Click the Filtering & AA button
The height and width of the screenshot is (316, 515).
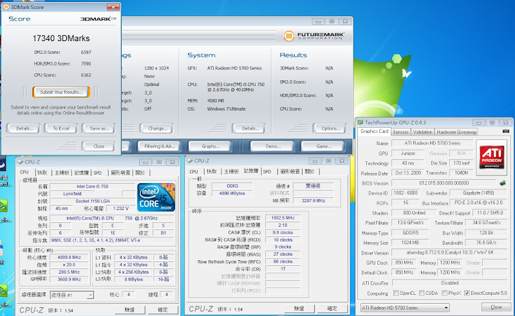160,146
